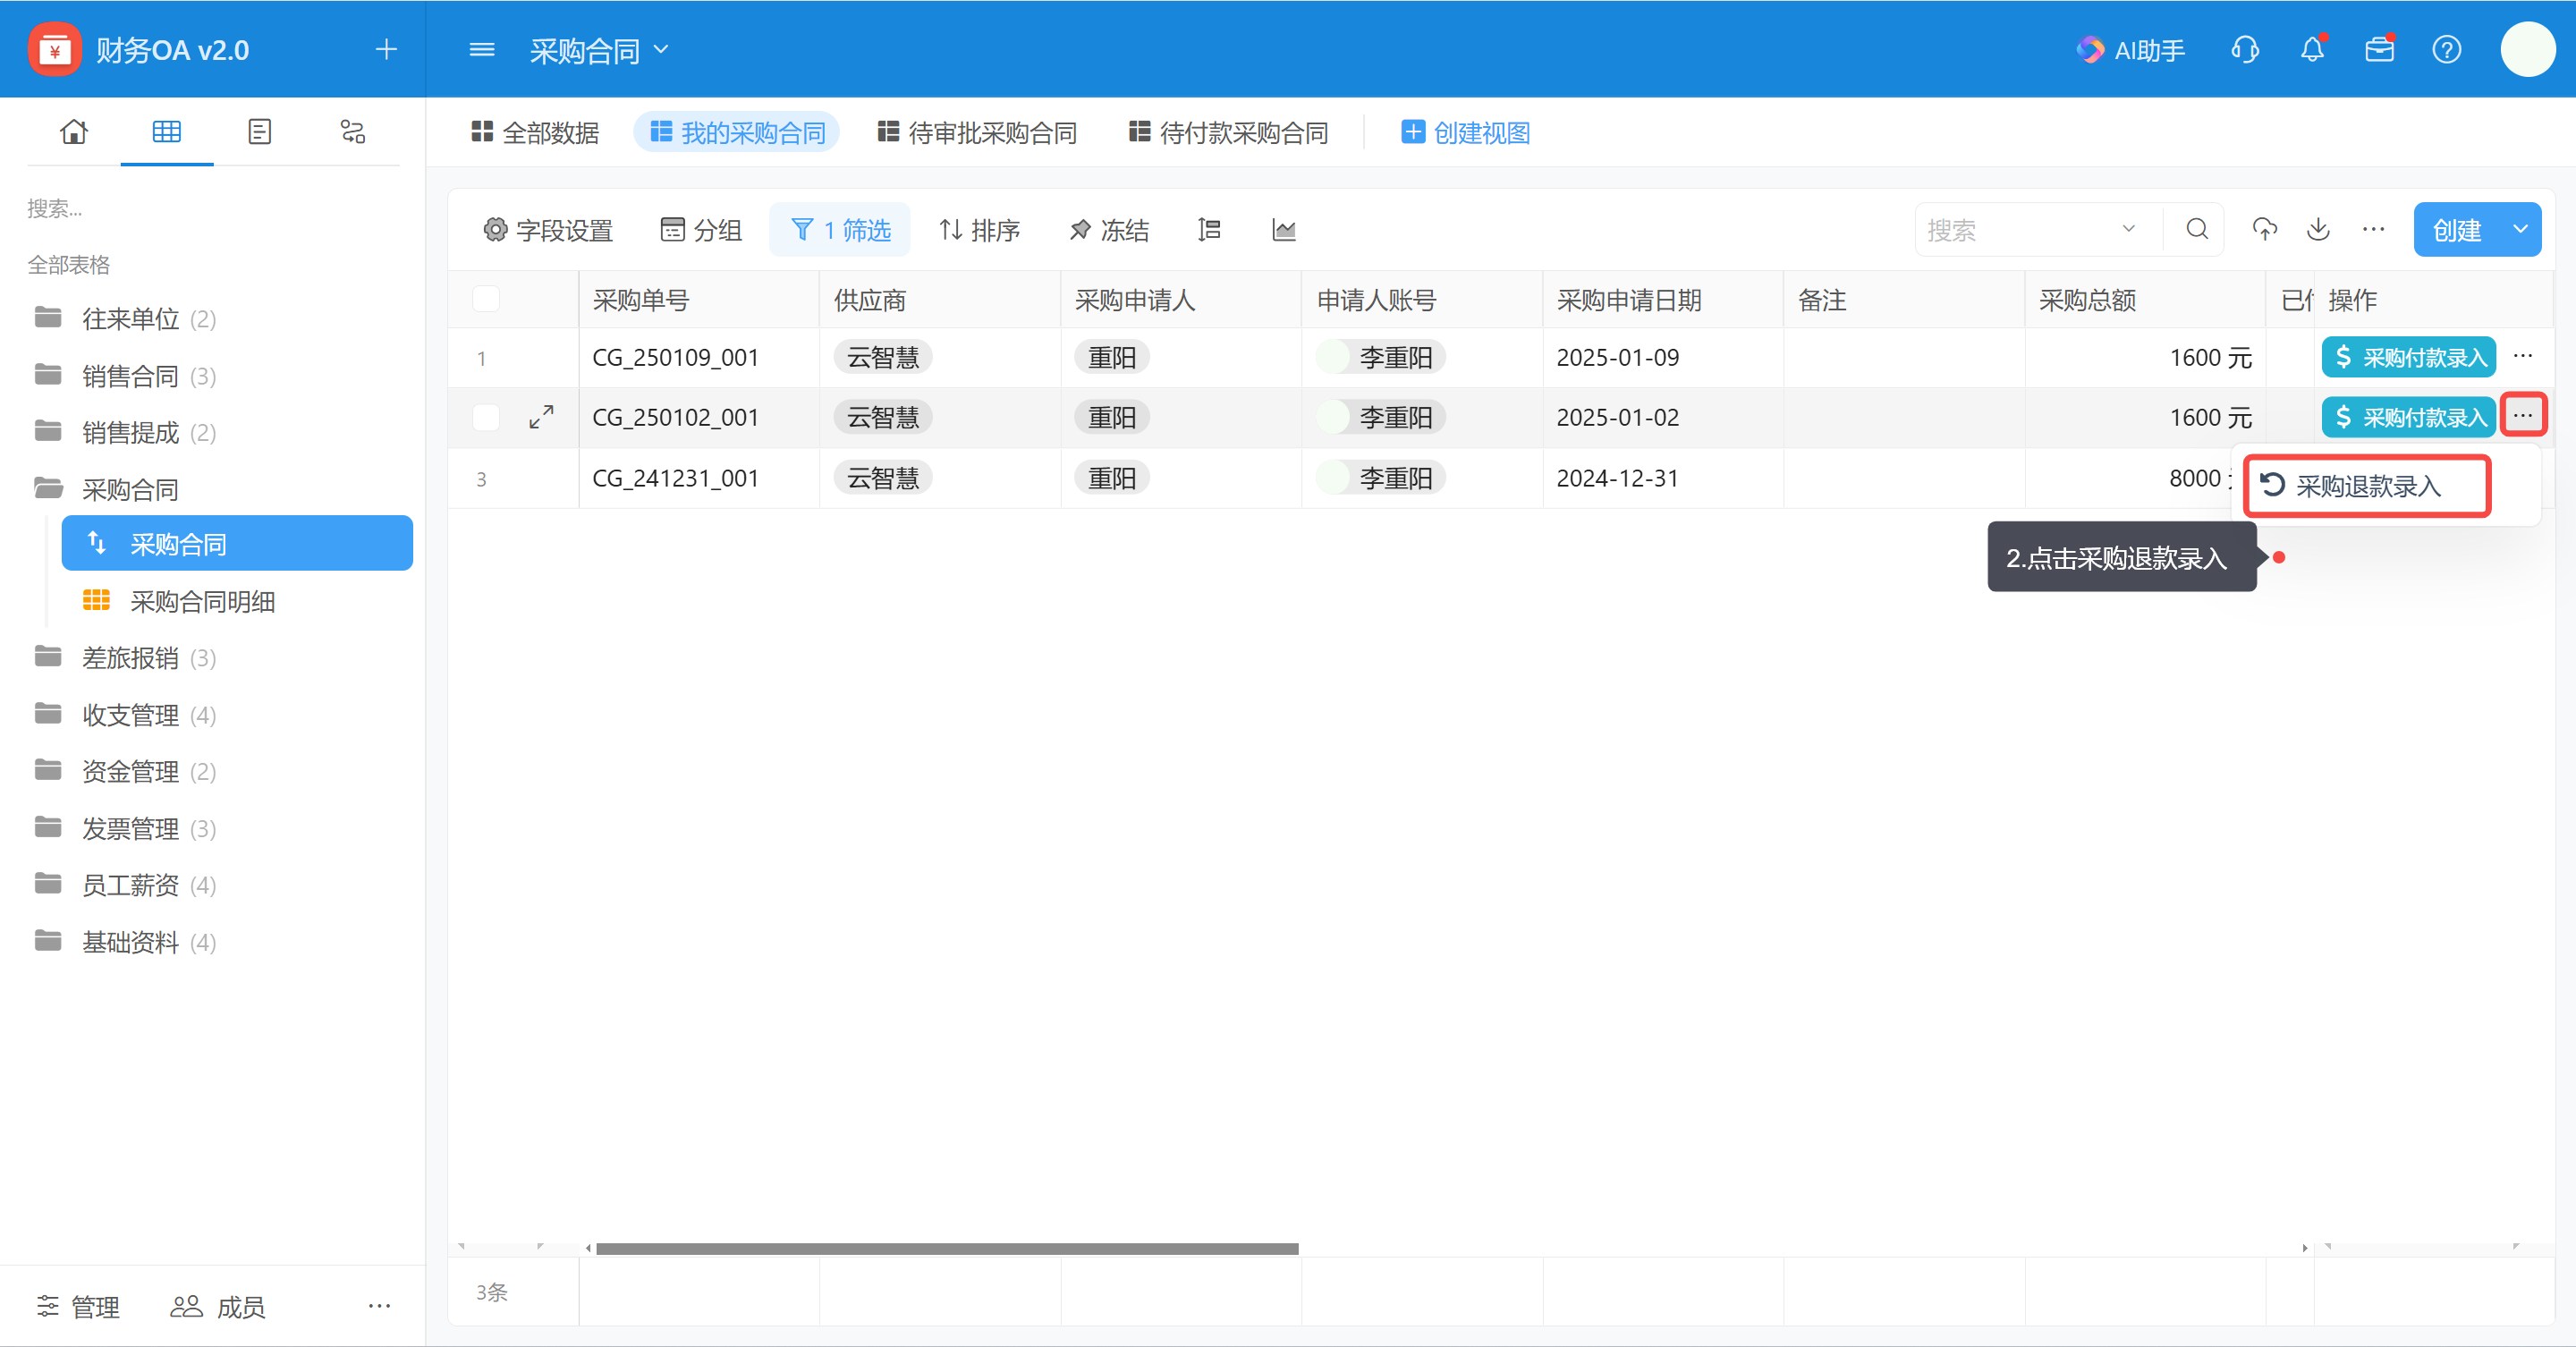Switch to 待付款采购合同 view tab
Screen dimensions: 2576x1347
coord(1228,132)
